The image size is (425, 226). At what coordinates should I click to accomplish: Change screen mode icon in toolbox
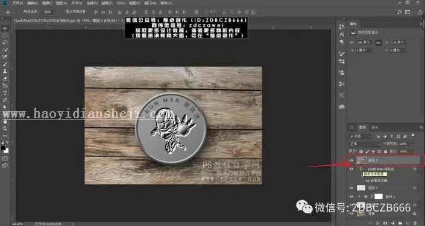5,166
